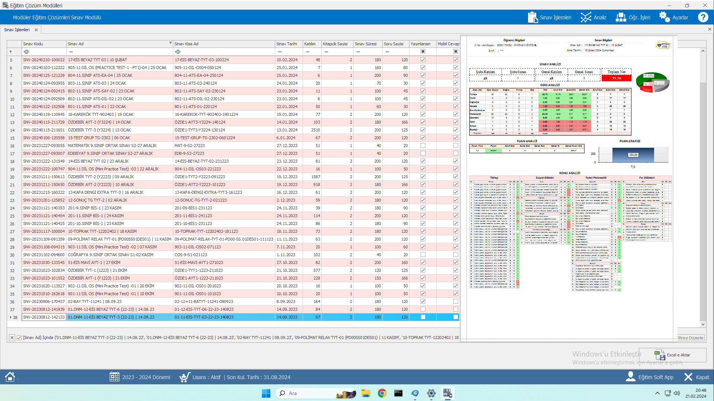Sort by the Kitapçık Sayısı column header

(x=338, y=44)
